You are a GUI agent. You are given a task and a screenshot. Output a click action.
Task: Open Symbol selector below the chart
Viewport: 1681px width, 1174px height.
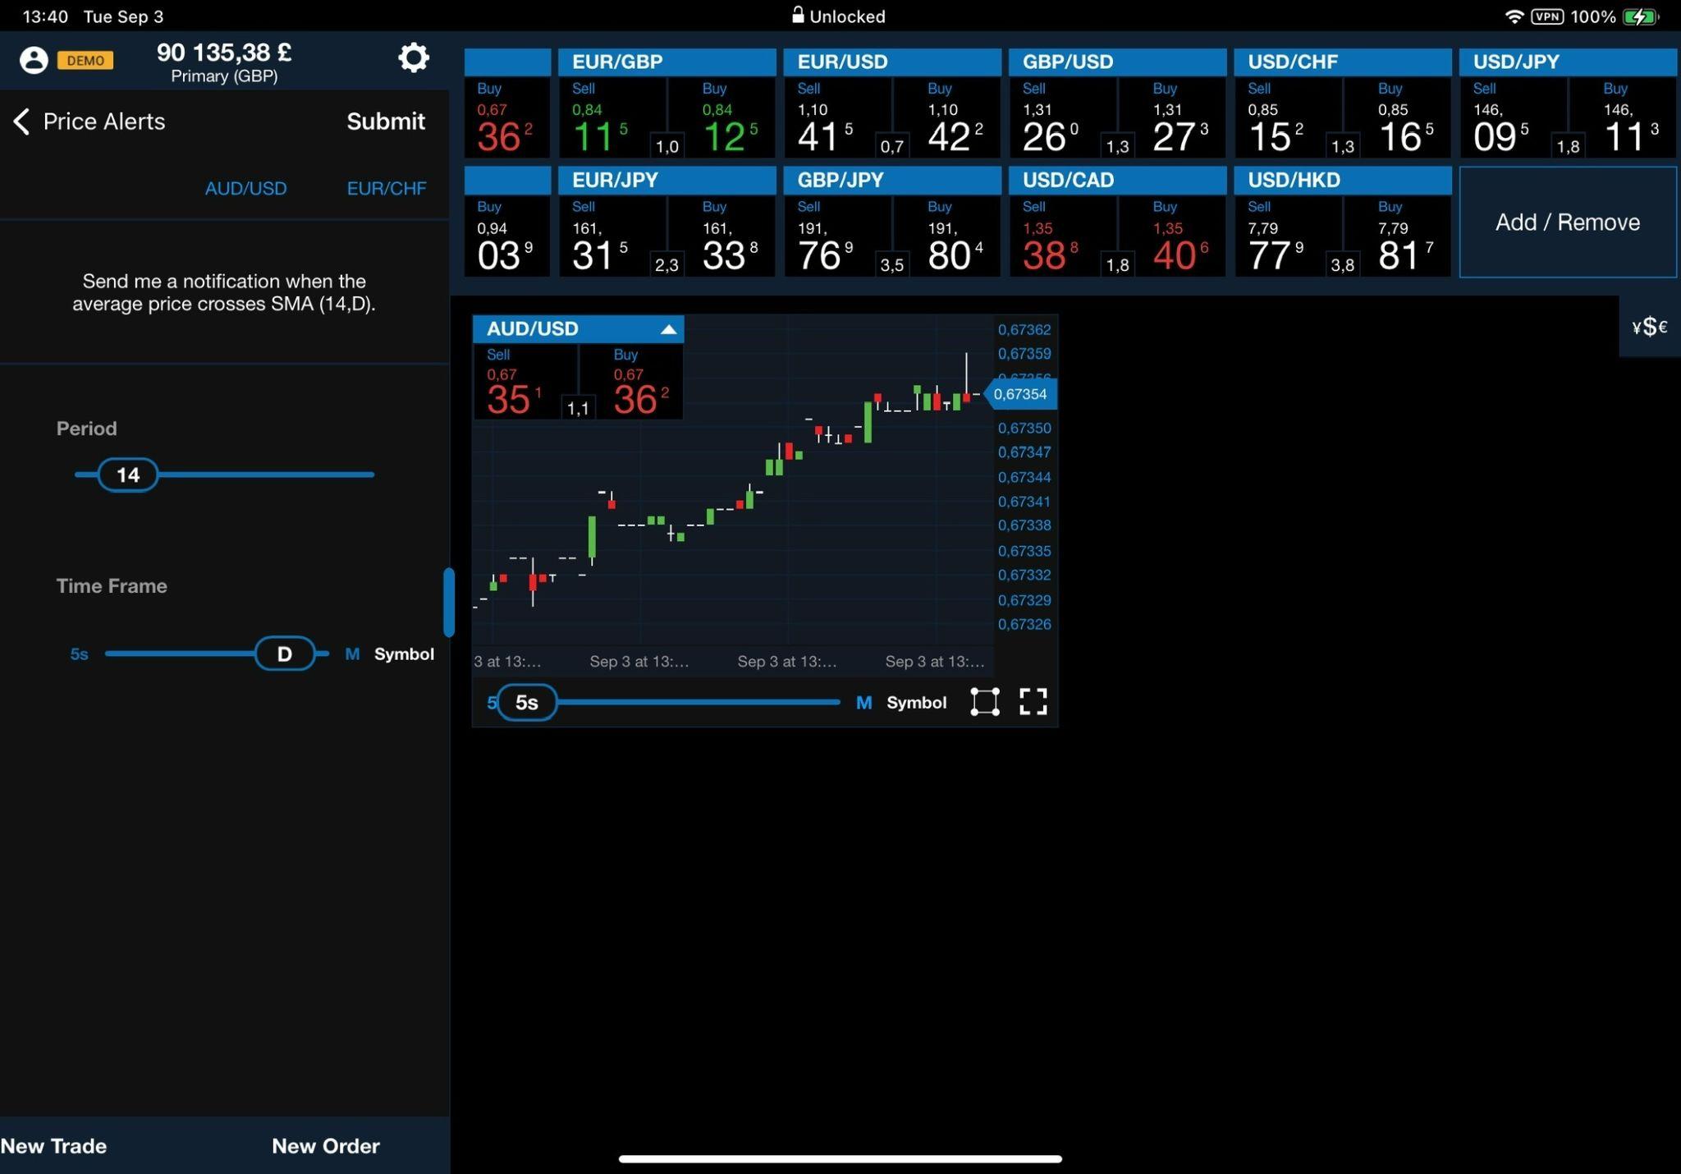[916, 703]
